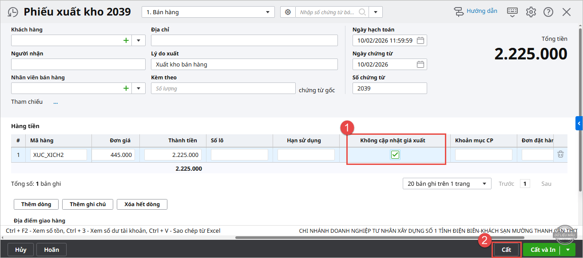Open the 20 bản ghi page-size dropdown
583x258 pixels.
[x=446, y=184]
